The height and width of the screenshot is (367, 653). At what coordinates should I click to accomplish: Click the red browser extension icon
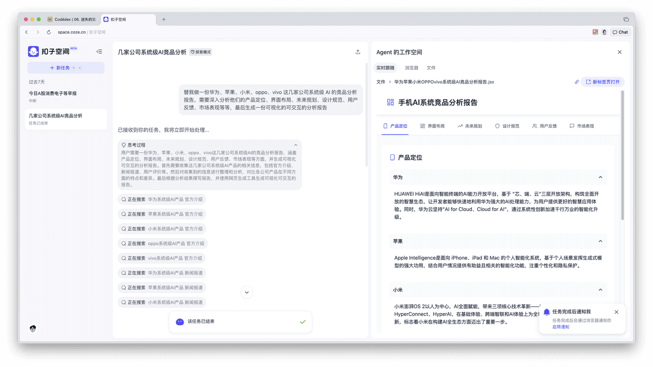pos(595,32)
